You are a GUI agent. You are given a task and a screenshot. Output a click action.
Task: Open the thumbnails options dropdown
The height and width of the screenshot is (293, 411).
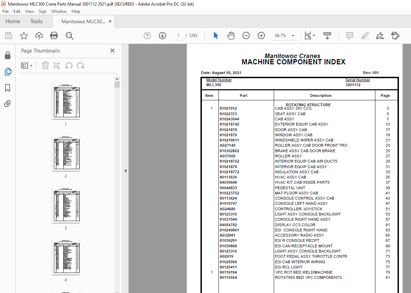pos(27,65)
